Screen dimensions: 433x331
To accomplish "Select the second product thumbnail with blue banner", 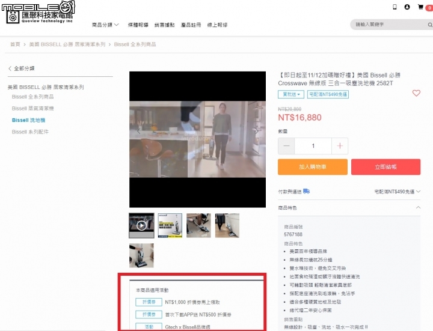I will pyautogui.click(x=170, y=225).
